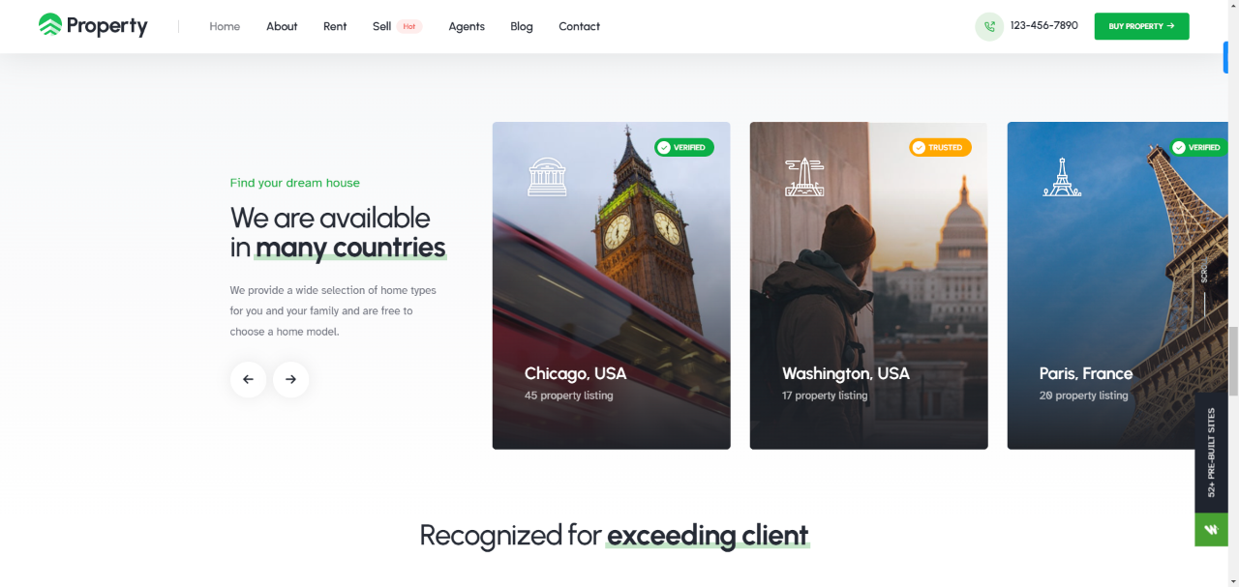The width and height of the screenshot is (1239, 587).
Task: Open the Sell menu with Hot tag
Action: (397, 26)
